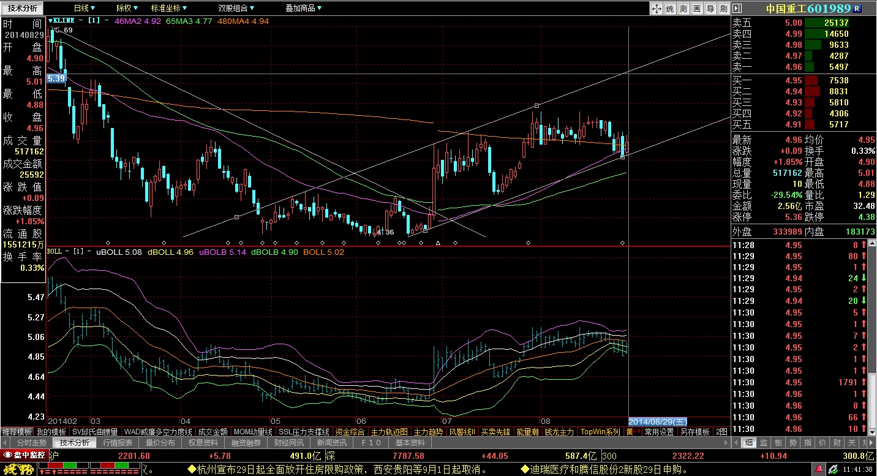Select the 资金综合 indicator tab

click(350, 432)
